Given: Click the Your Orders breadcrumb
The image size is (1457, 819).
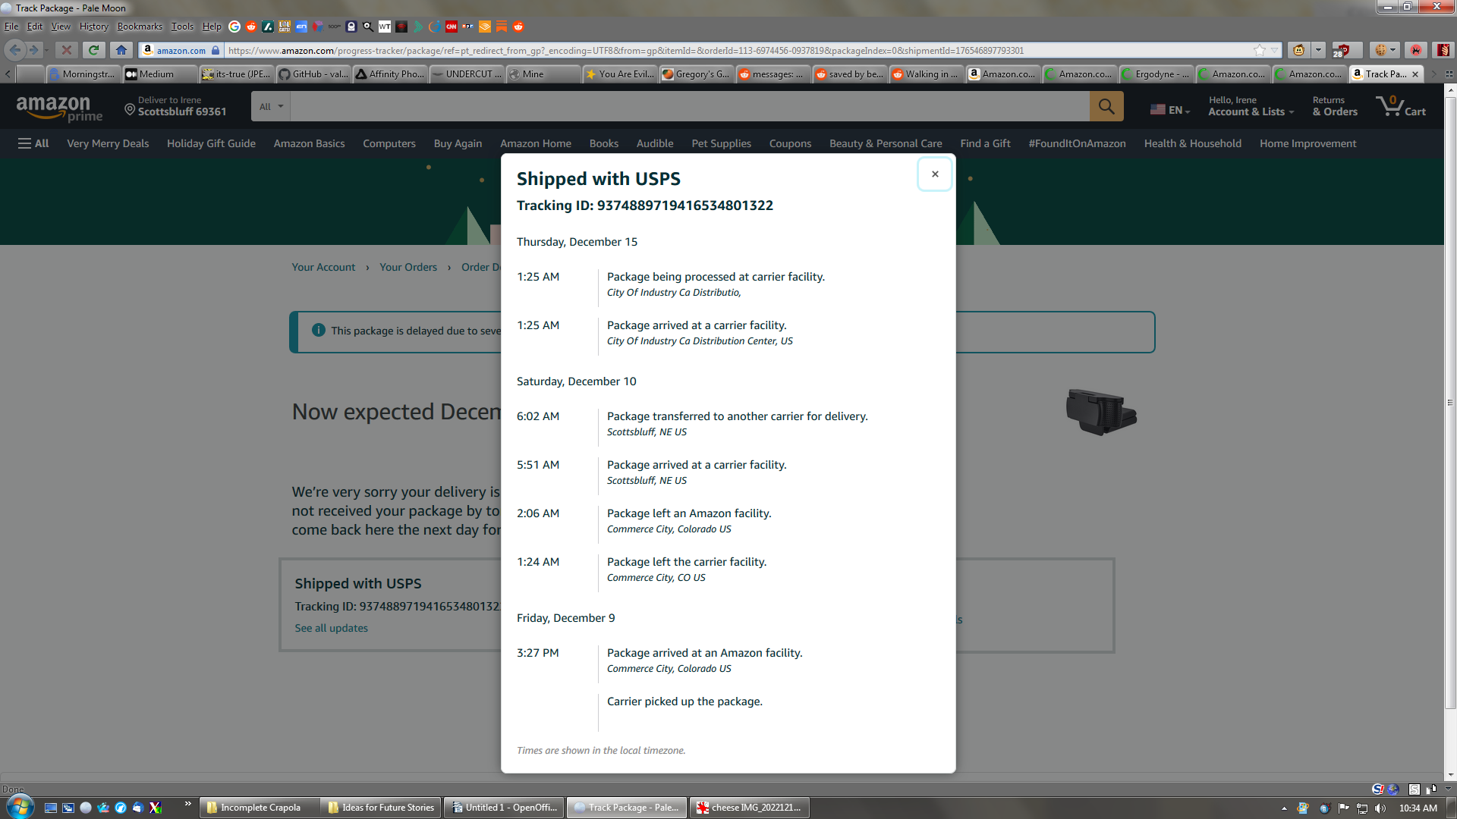Looking at the screenshot, I should [x=408, y=267].
